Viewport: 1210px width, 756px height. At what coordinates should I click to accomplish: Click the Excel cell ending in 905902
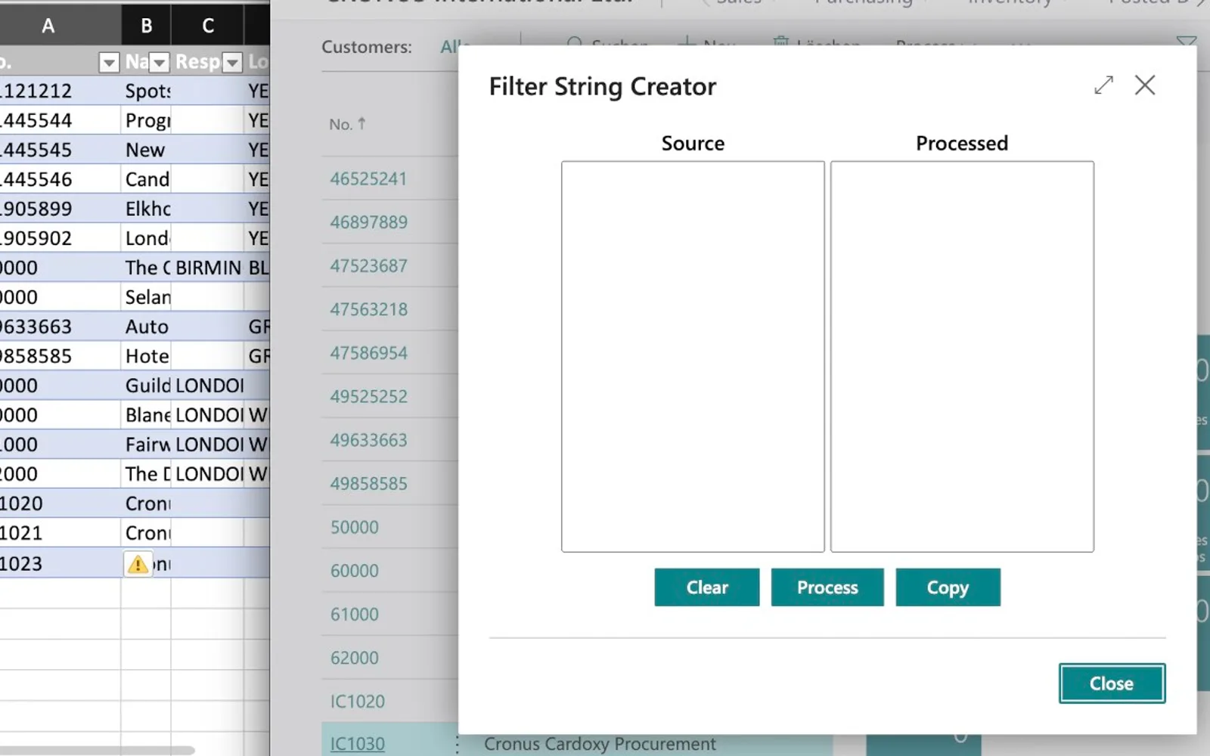click(60, 238)
